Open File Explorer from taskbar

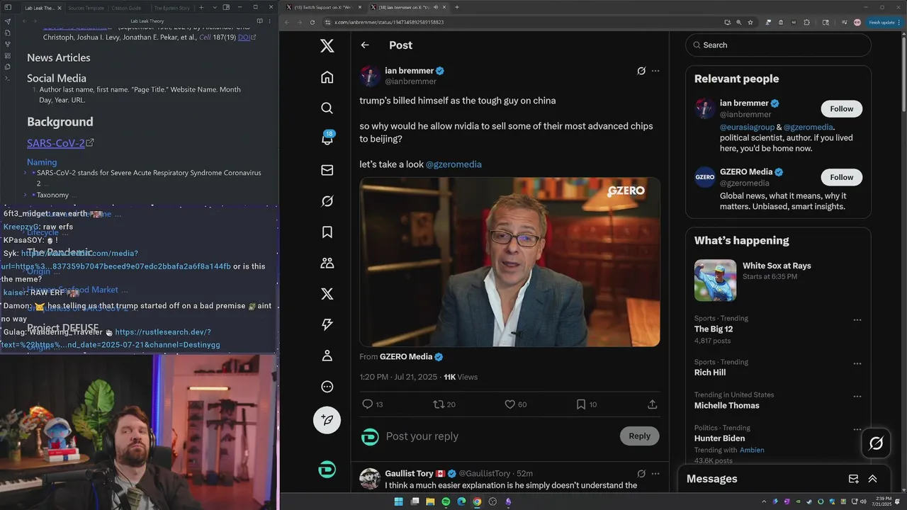[430, 501]
